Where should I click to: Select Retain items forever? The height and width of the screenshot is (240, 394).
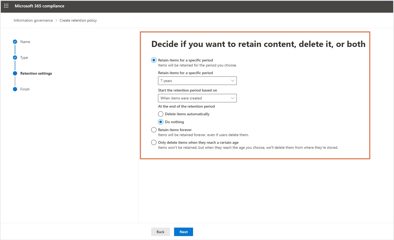click(154, 130)
